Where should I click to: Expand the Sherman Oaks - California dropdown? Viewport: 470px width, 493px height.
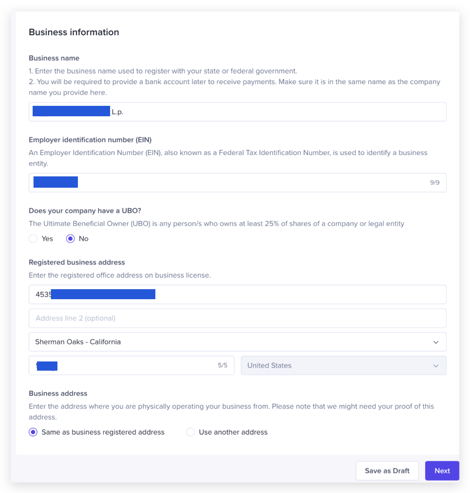[x=238, y=342]
